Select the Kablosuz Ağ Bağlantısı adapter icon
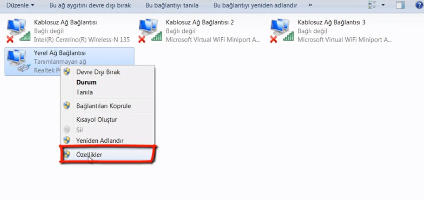The width and height of the screenshot is (424, 200). pyautogui.click(x=18, y=31)
